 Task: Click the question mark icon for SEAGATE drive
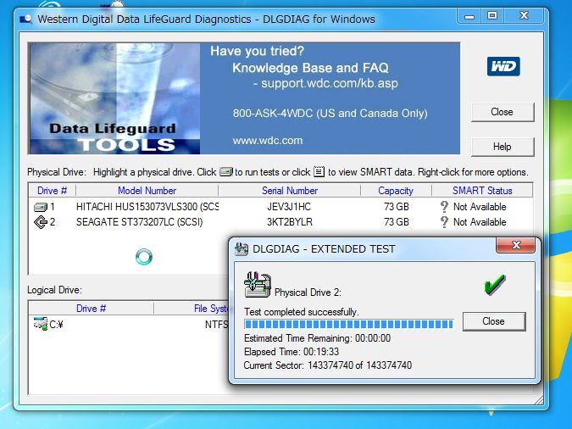(x=444, y=222)
